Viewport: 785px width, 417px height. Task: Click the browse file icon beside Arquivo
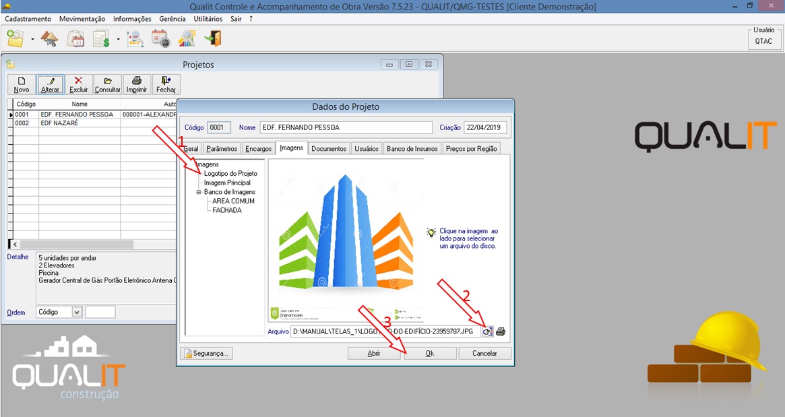[488, 331]
